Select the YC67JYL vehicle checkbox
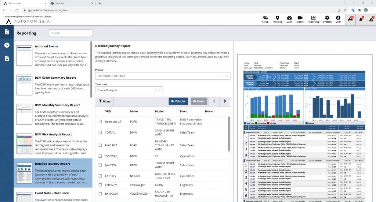The image size is (376, 202). coord(100,132)
